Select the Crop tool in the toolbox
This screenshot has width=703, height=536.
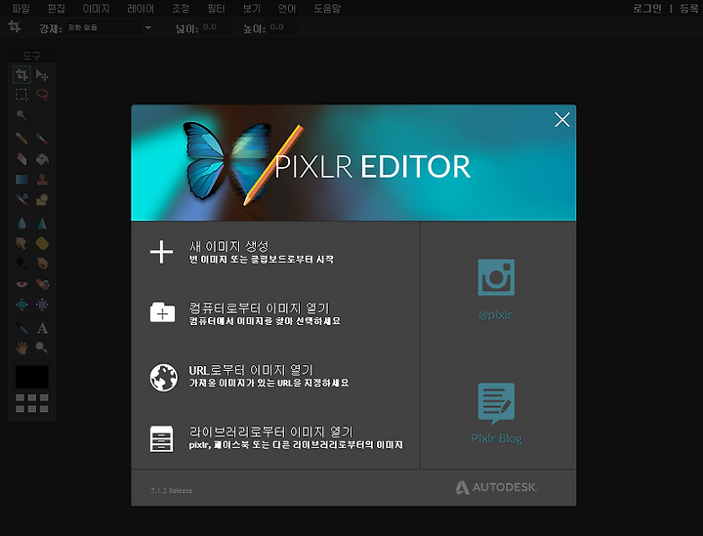21,74
